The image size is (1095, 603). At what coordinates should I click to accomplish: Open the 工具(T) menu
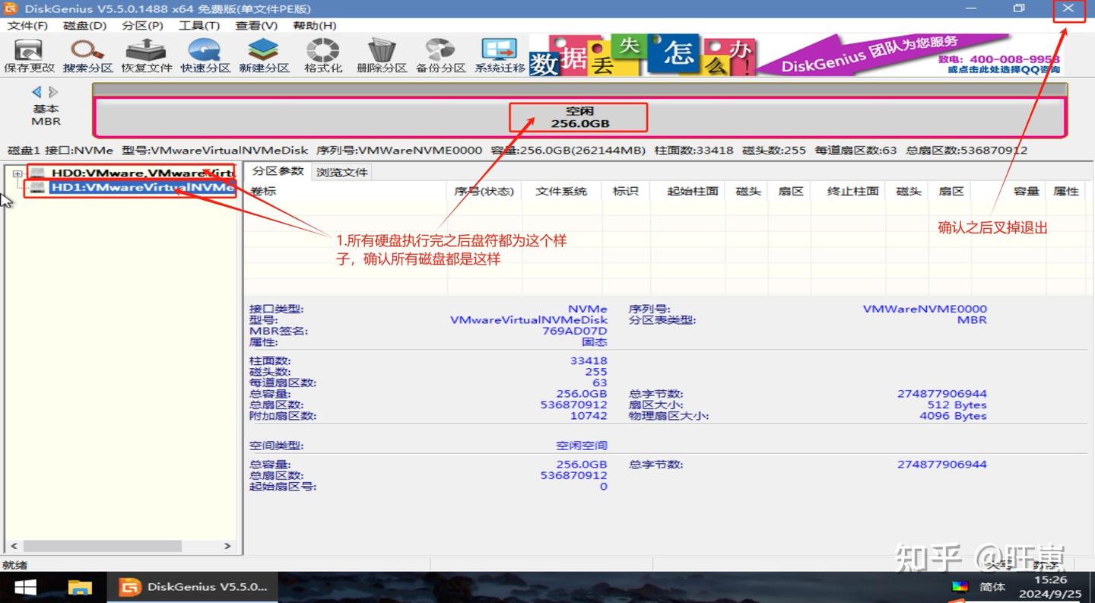coord(199,26)
